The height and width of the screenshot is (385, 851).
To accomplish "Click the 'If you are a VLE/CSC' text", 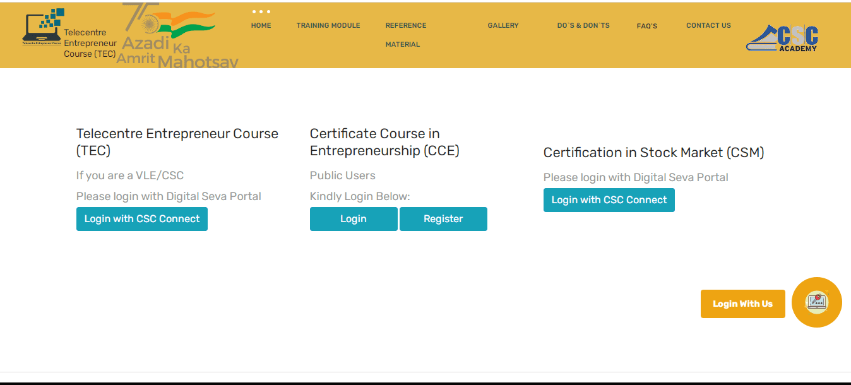I will [x=130, y=175].
